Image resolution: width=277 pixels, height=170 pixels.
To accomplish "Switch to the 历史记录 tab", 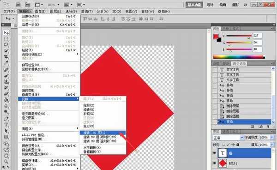I will pos(239,64).
